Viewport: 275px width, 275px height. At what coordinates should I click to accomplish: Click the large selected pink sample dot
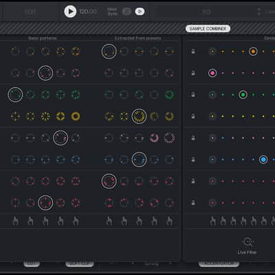212,73
